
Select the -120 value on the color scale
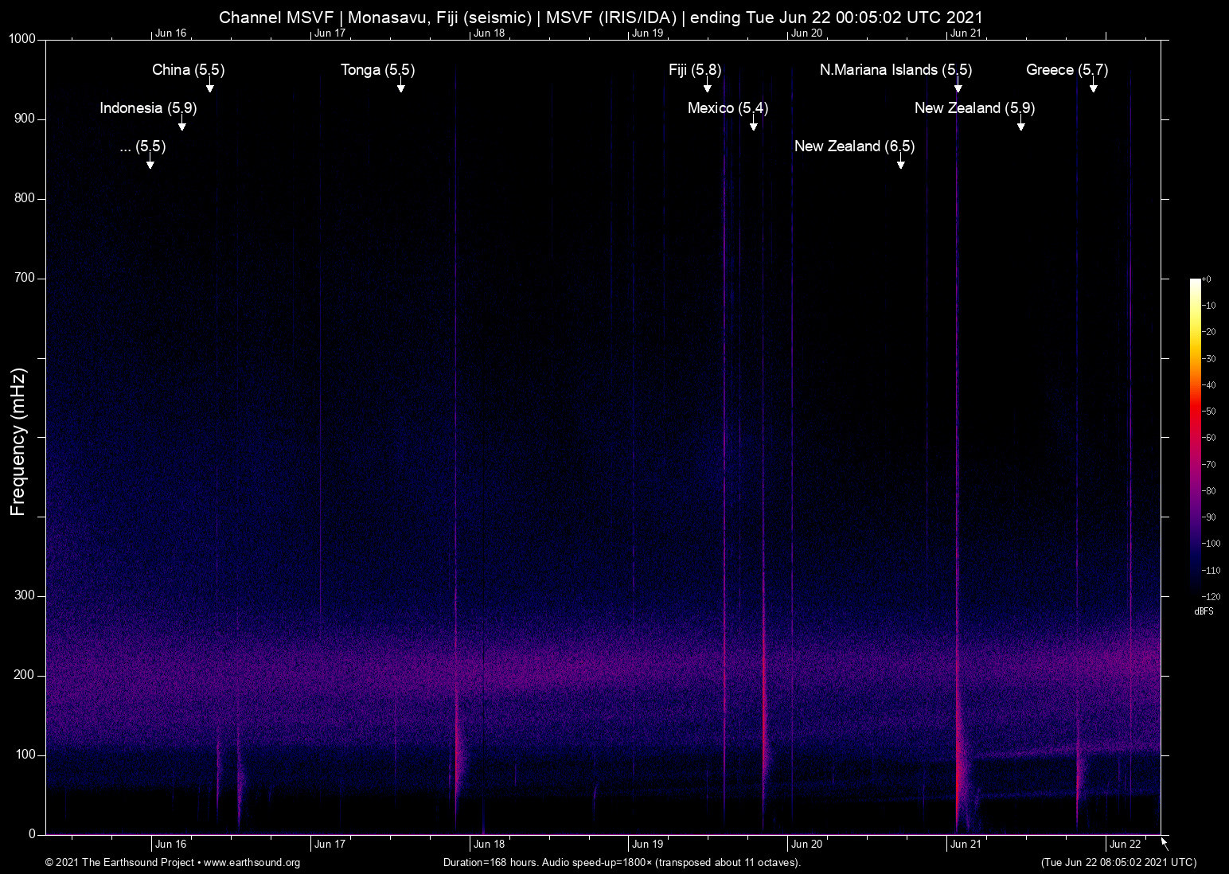coord(1211,596)
